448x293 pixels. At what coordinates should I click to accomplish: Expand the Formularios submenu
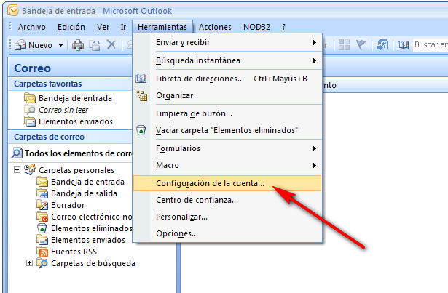314,148
